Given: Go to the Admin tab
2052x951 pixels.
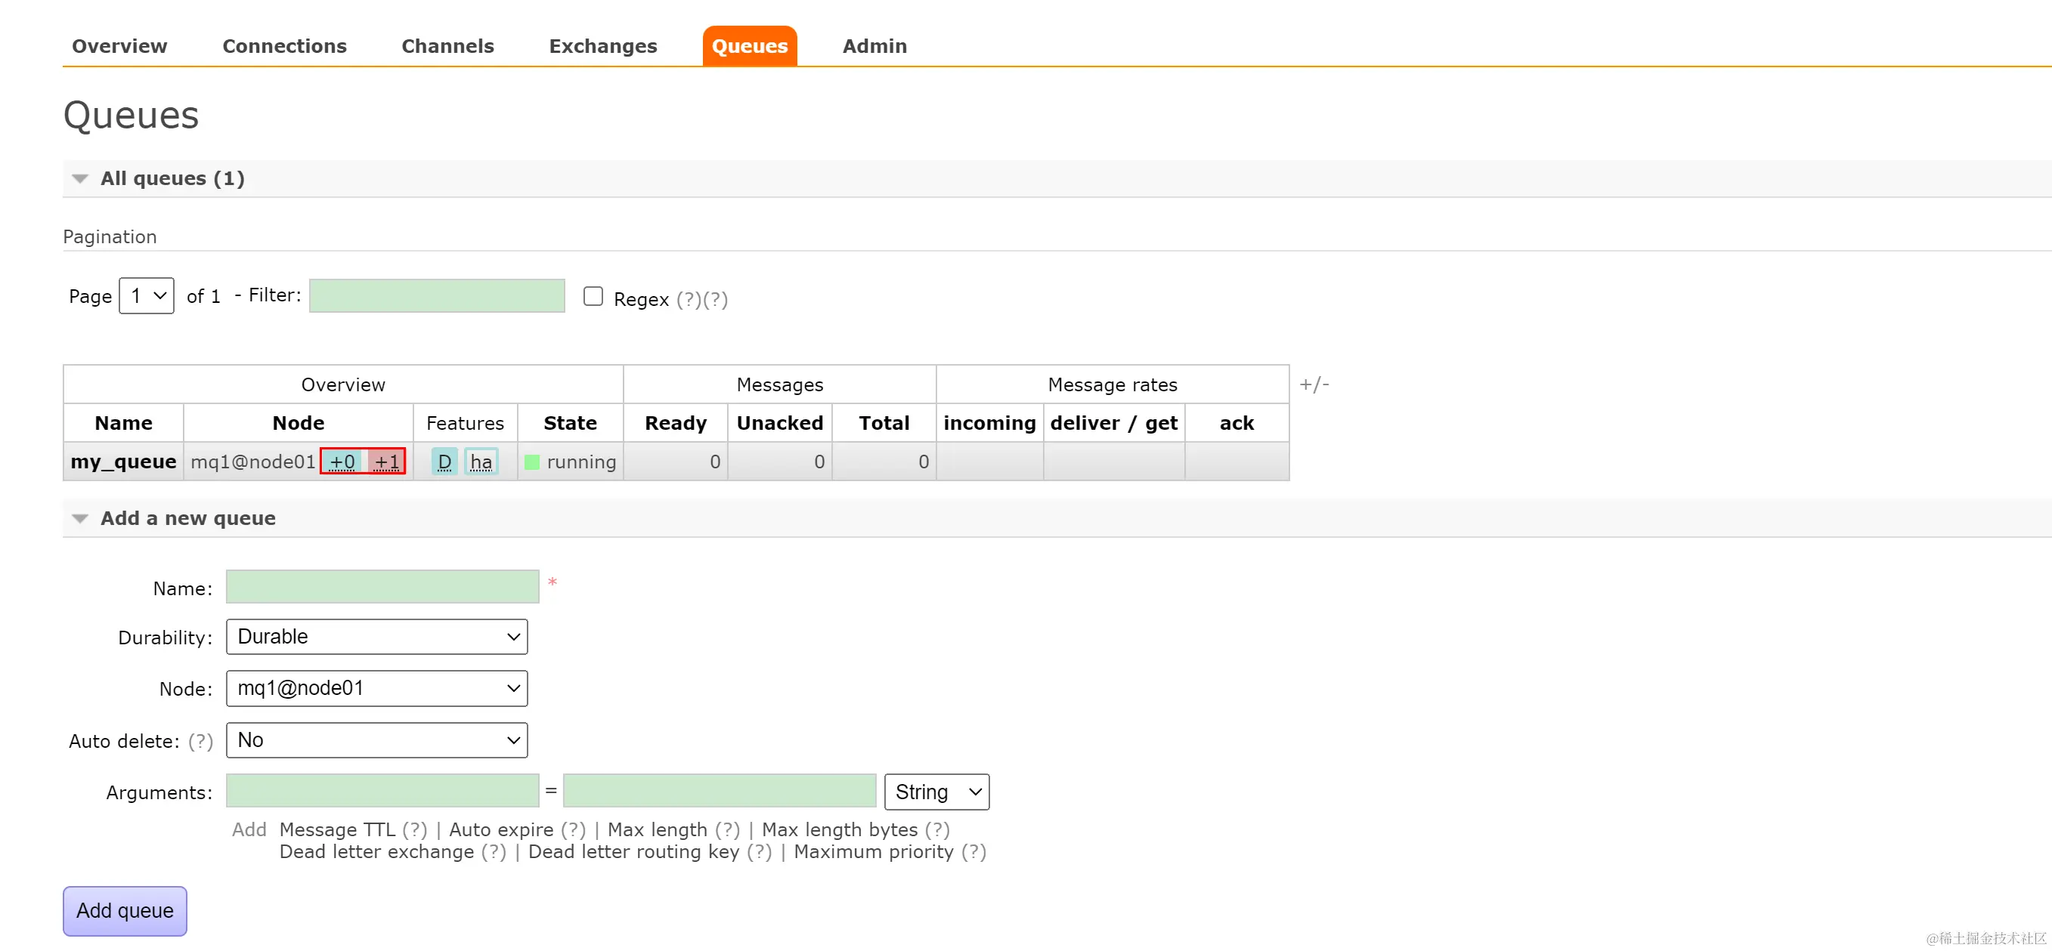Looking at the screenshot, I should 874,46.
